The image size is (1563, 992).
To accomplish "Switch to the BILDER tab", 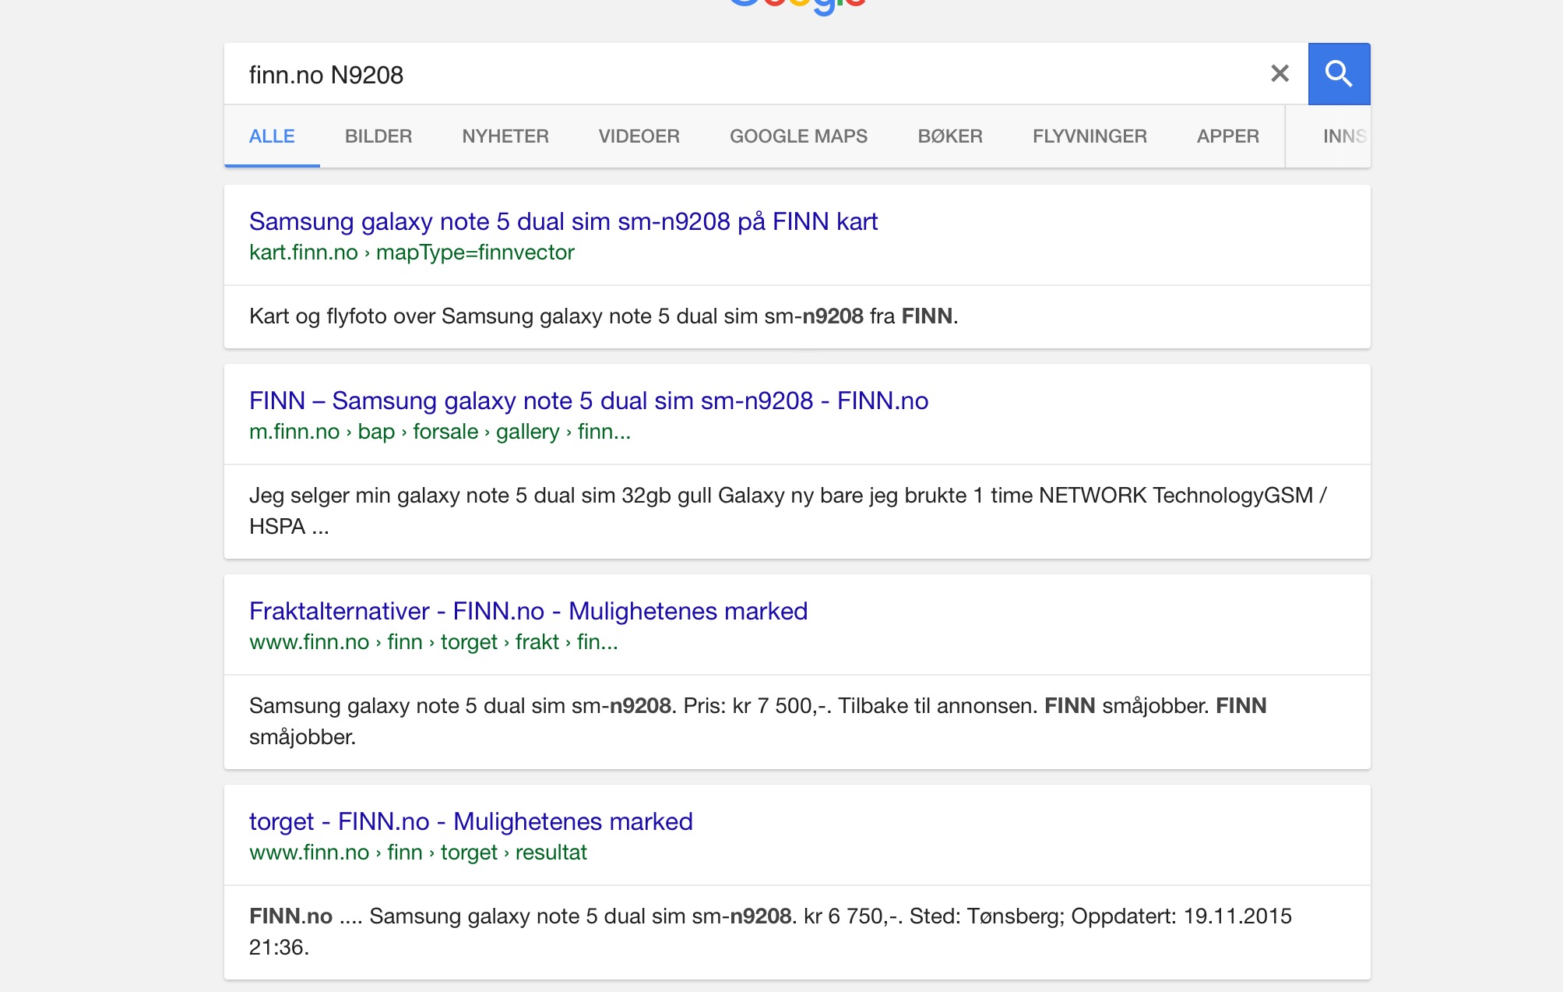I will (378, 136).
